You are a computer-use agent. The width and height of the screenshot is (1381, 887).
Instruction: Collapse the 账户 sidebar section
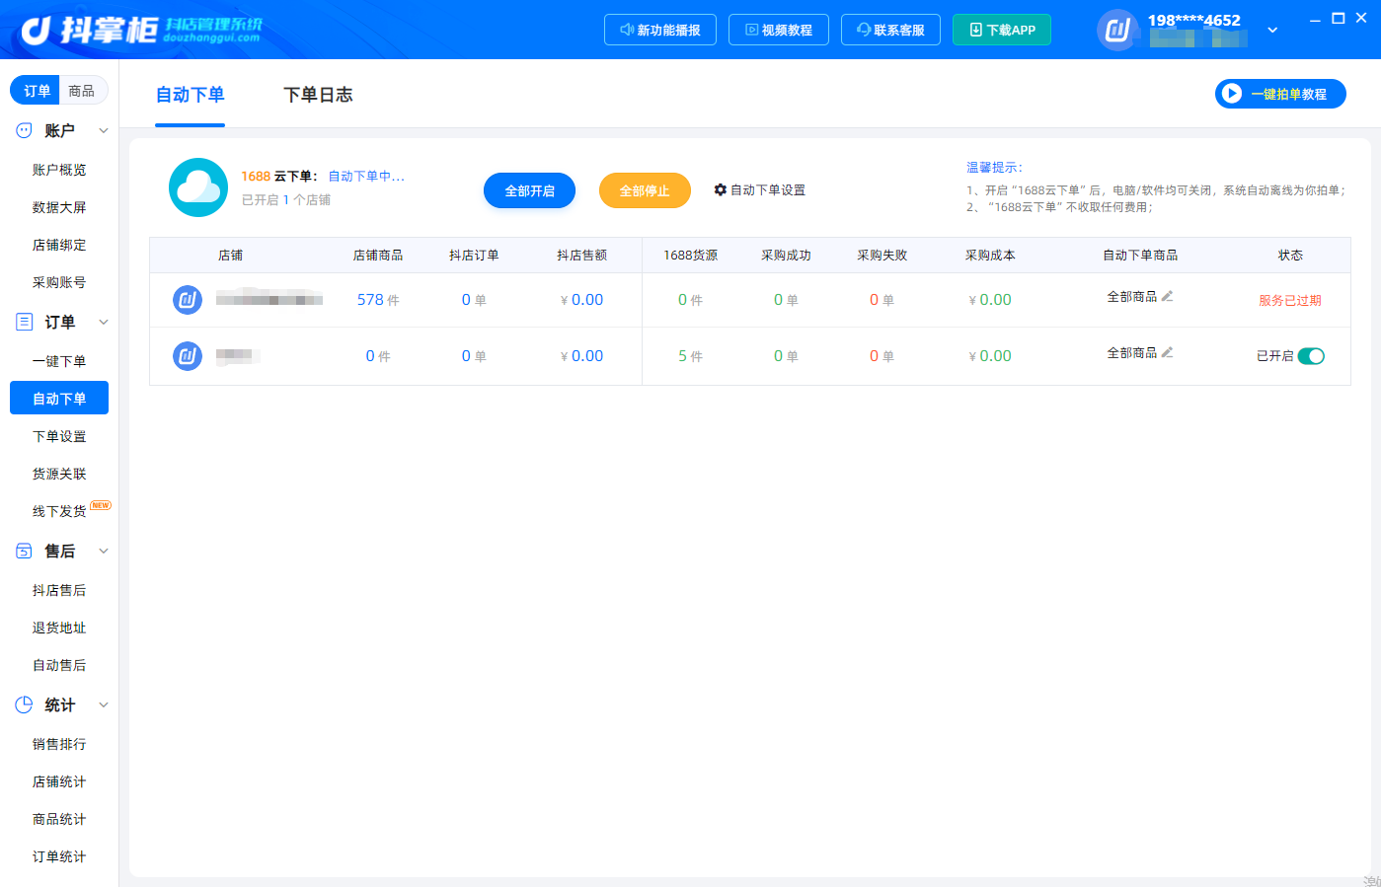104,130
